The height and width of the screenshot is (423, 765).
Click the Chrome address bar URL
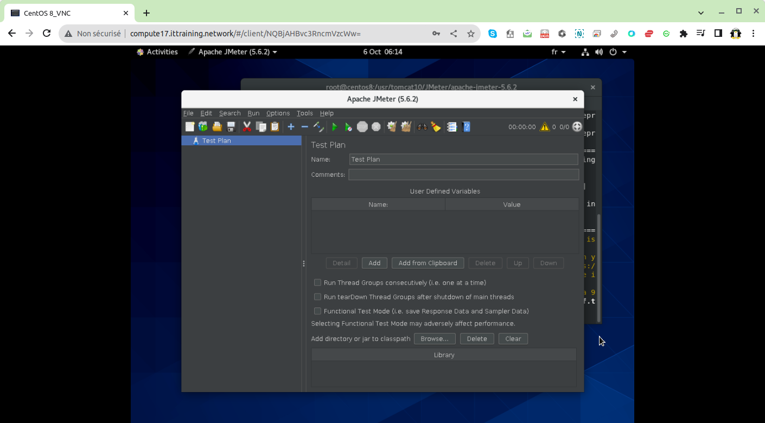tap(245, 34)
